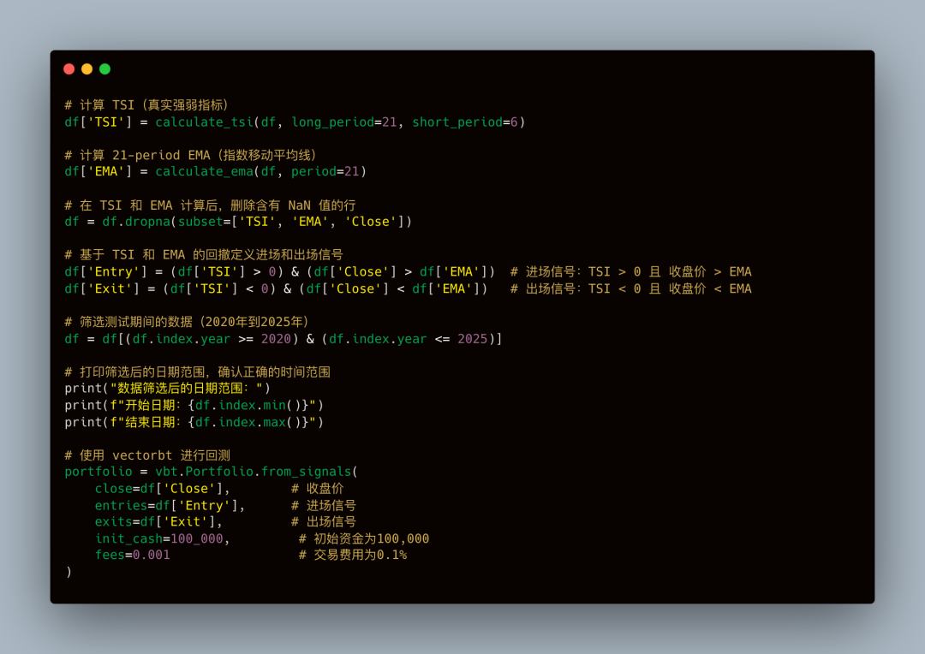
Task: Click the "subset=['TSI', 'EMA', 'Close']" argument
Action: click(291, 222)
